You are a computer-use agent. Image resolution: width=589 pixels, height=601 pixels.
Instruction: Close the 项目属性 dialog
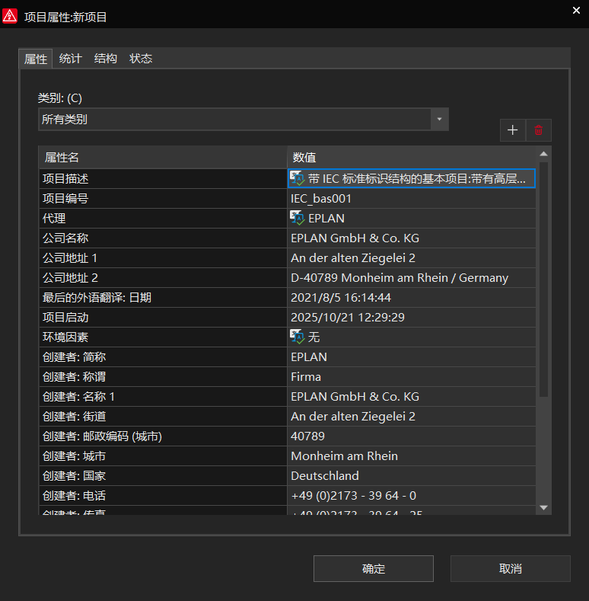[576, 11]
